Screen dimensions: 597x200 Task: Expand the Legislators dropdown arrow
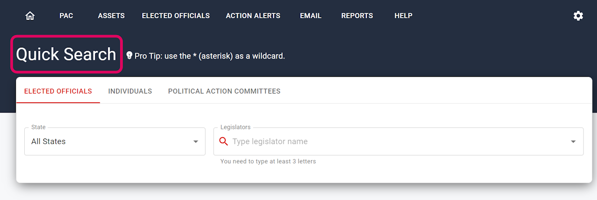tap(573, 141)
